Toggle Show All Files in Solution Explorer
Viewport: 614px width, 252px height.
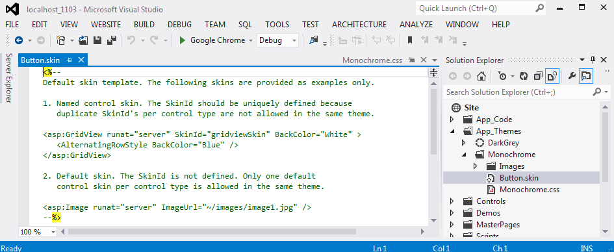[552, 76]
